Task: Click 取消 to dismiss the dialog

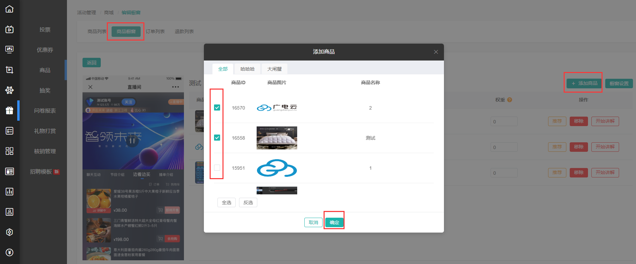Action: pos(313,222)
